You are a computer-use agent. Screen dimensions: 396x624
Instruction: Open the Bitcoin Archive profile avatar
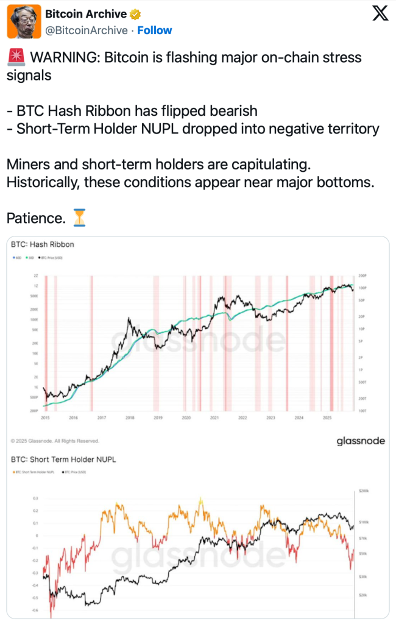(x=24, y=21)
